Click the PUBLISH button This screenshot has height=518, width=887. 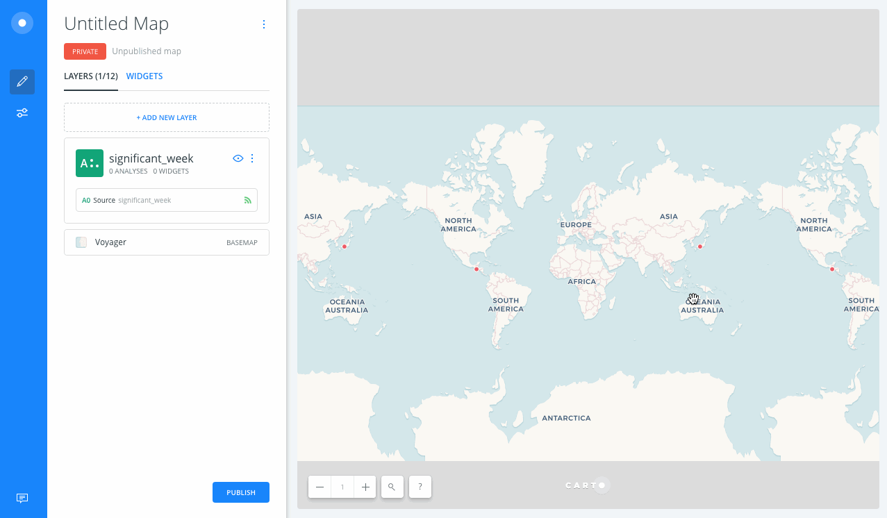pyautogui.click(x=240, y=492)
